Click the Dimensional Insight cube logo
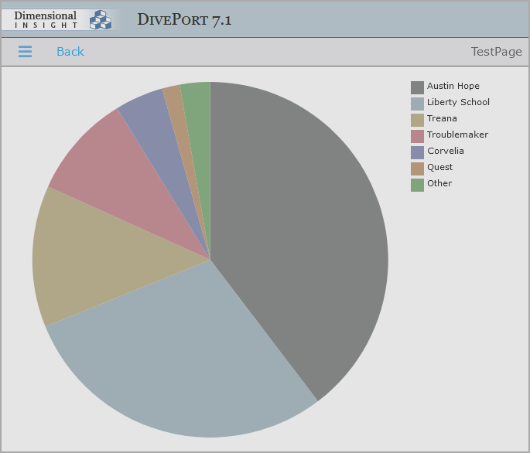The height and width of the screenshot is (453, 530). 100,19
